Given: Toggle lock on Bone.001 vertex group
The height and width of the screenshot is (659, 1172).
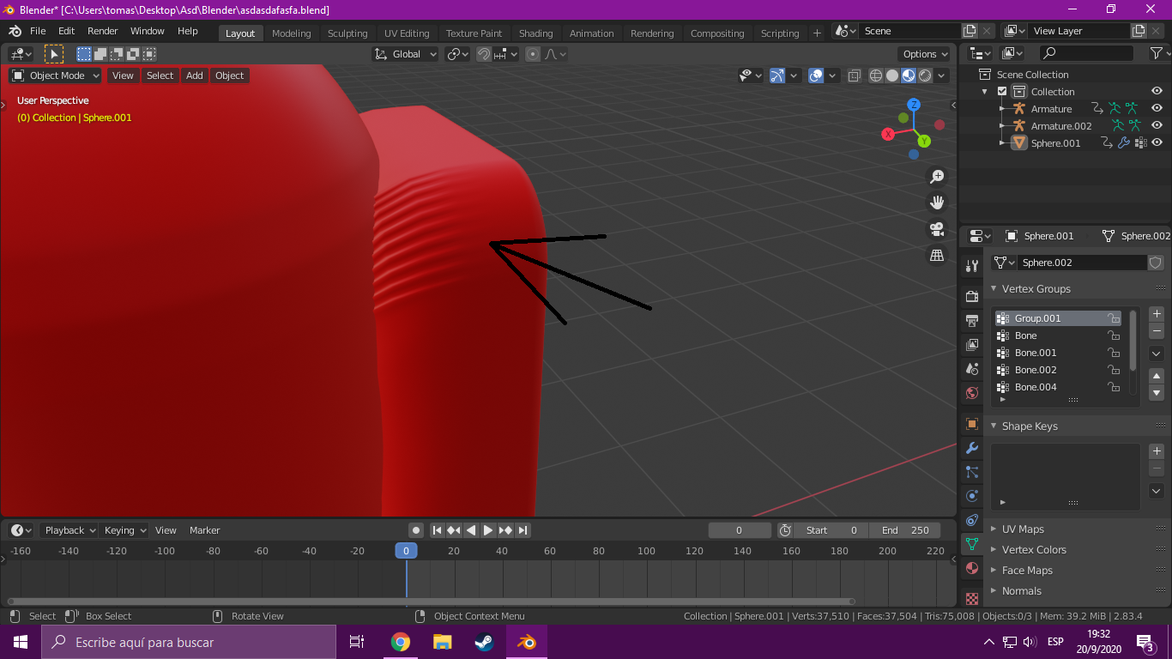Looking at the screenshot, I should pos(1114,353).
